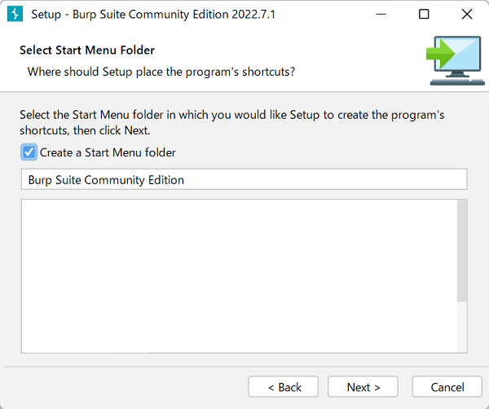Cancel the Burp Suite setup
Image resolution: width=489 pixels, height=409 pixels.
[x=447, y=387]
